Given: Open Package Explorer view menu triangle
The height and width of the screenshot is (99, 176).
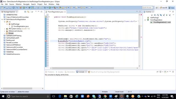Looking at the screenshot, I should coord(36,12).
